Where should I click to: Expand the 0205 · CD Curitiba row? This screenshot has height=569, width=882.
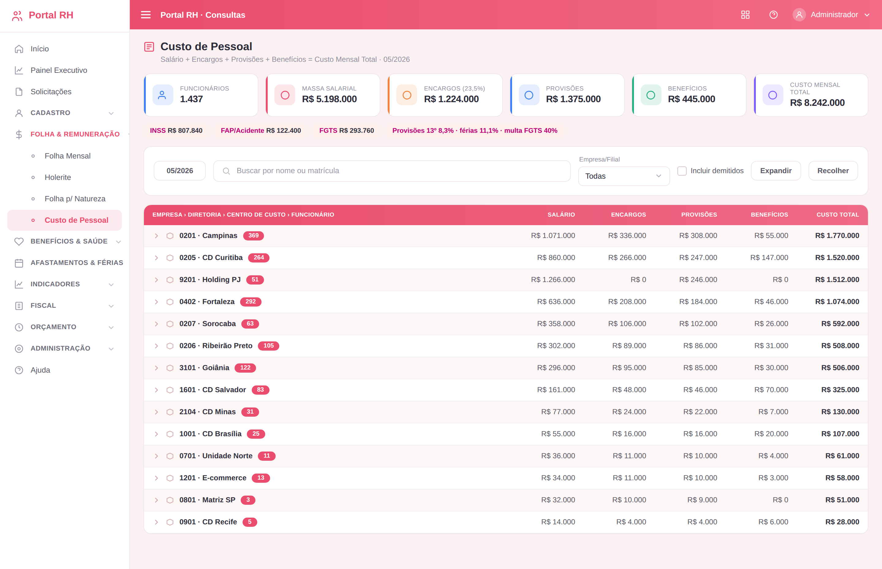click(156, 258)
